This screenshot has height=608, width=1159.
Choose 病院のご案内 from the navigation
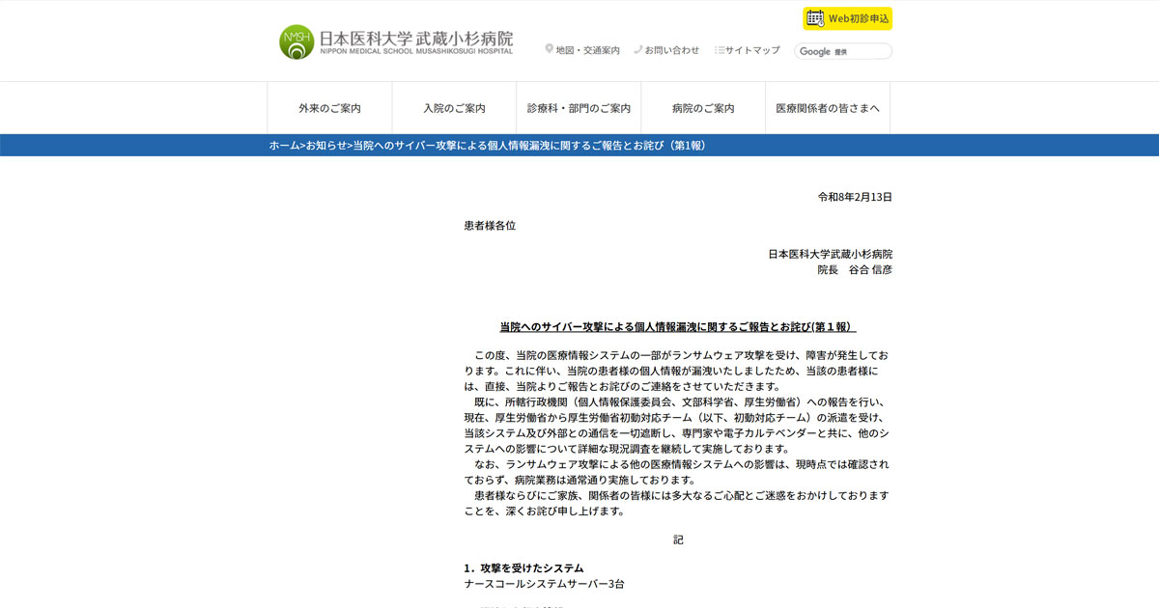coord(703,108)
